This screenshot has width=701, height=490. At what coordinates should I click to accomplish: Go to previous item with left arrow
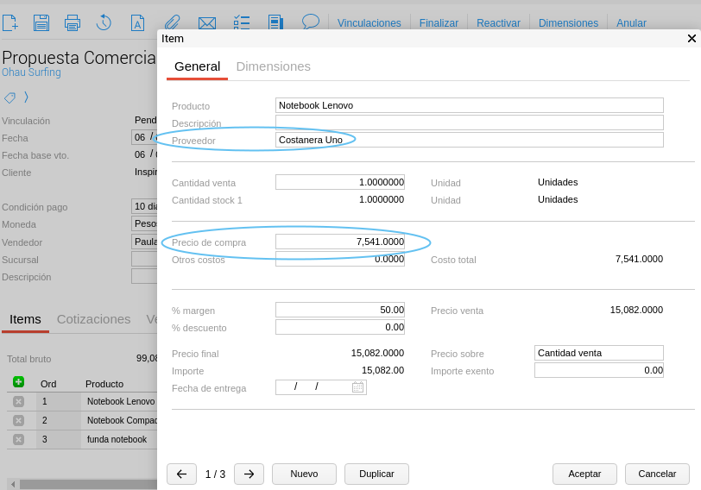pos(181,474)
